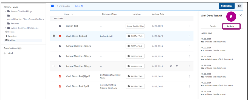The image size is (251, 103).
Task: Open the info panel icon beside Restore
Action: pyautogui.click(x=239, y=6)
